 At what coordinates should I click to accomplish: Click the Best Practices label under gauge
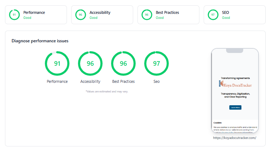pyautogui.click(x=123, y=81)
